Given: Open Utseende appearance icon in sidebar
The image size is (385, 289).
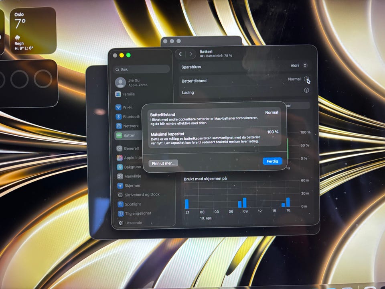Looking at the screenshot, I should click(x=121, y=223).
